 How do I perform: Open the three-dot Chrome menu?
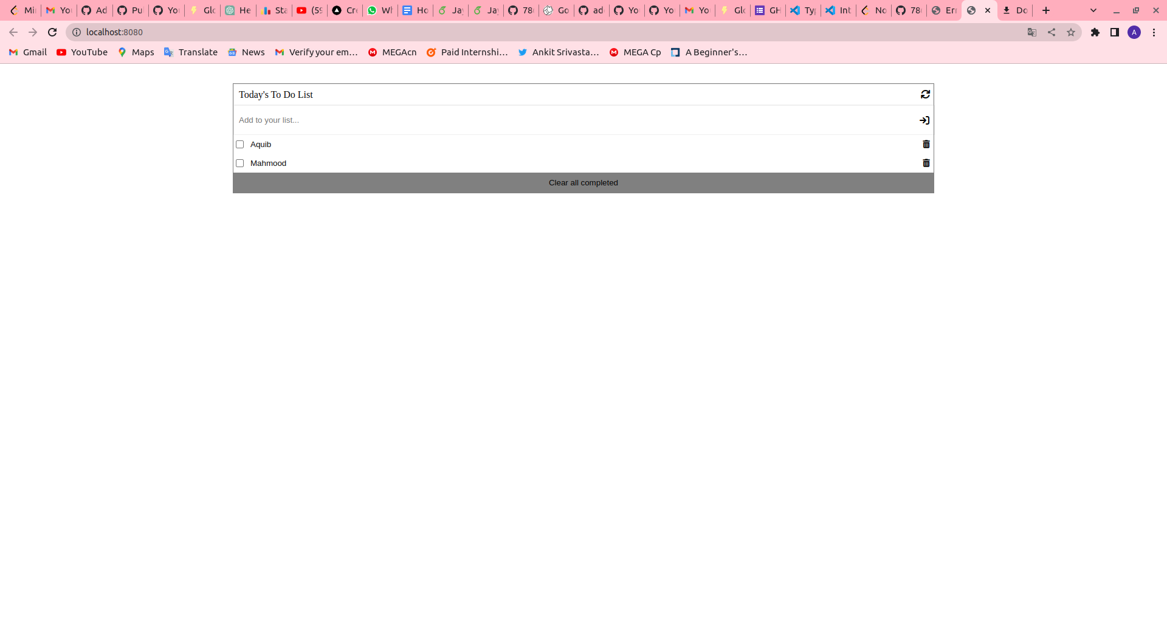click(x=1154, y=32)
